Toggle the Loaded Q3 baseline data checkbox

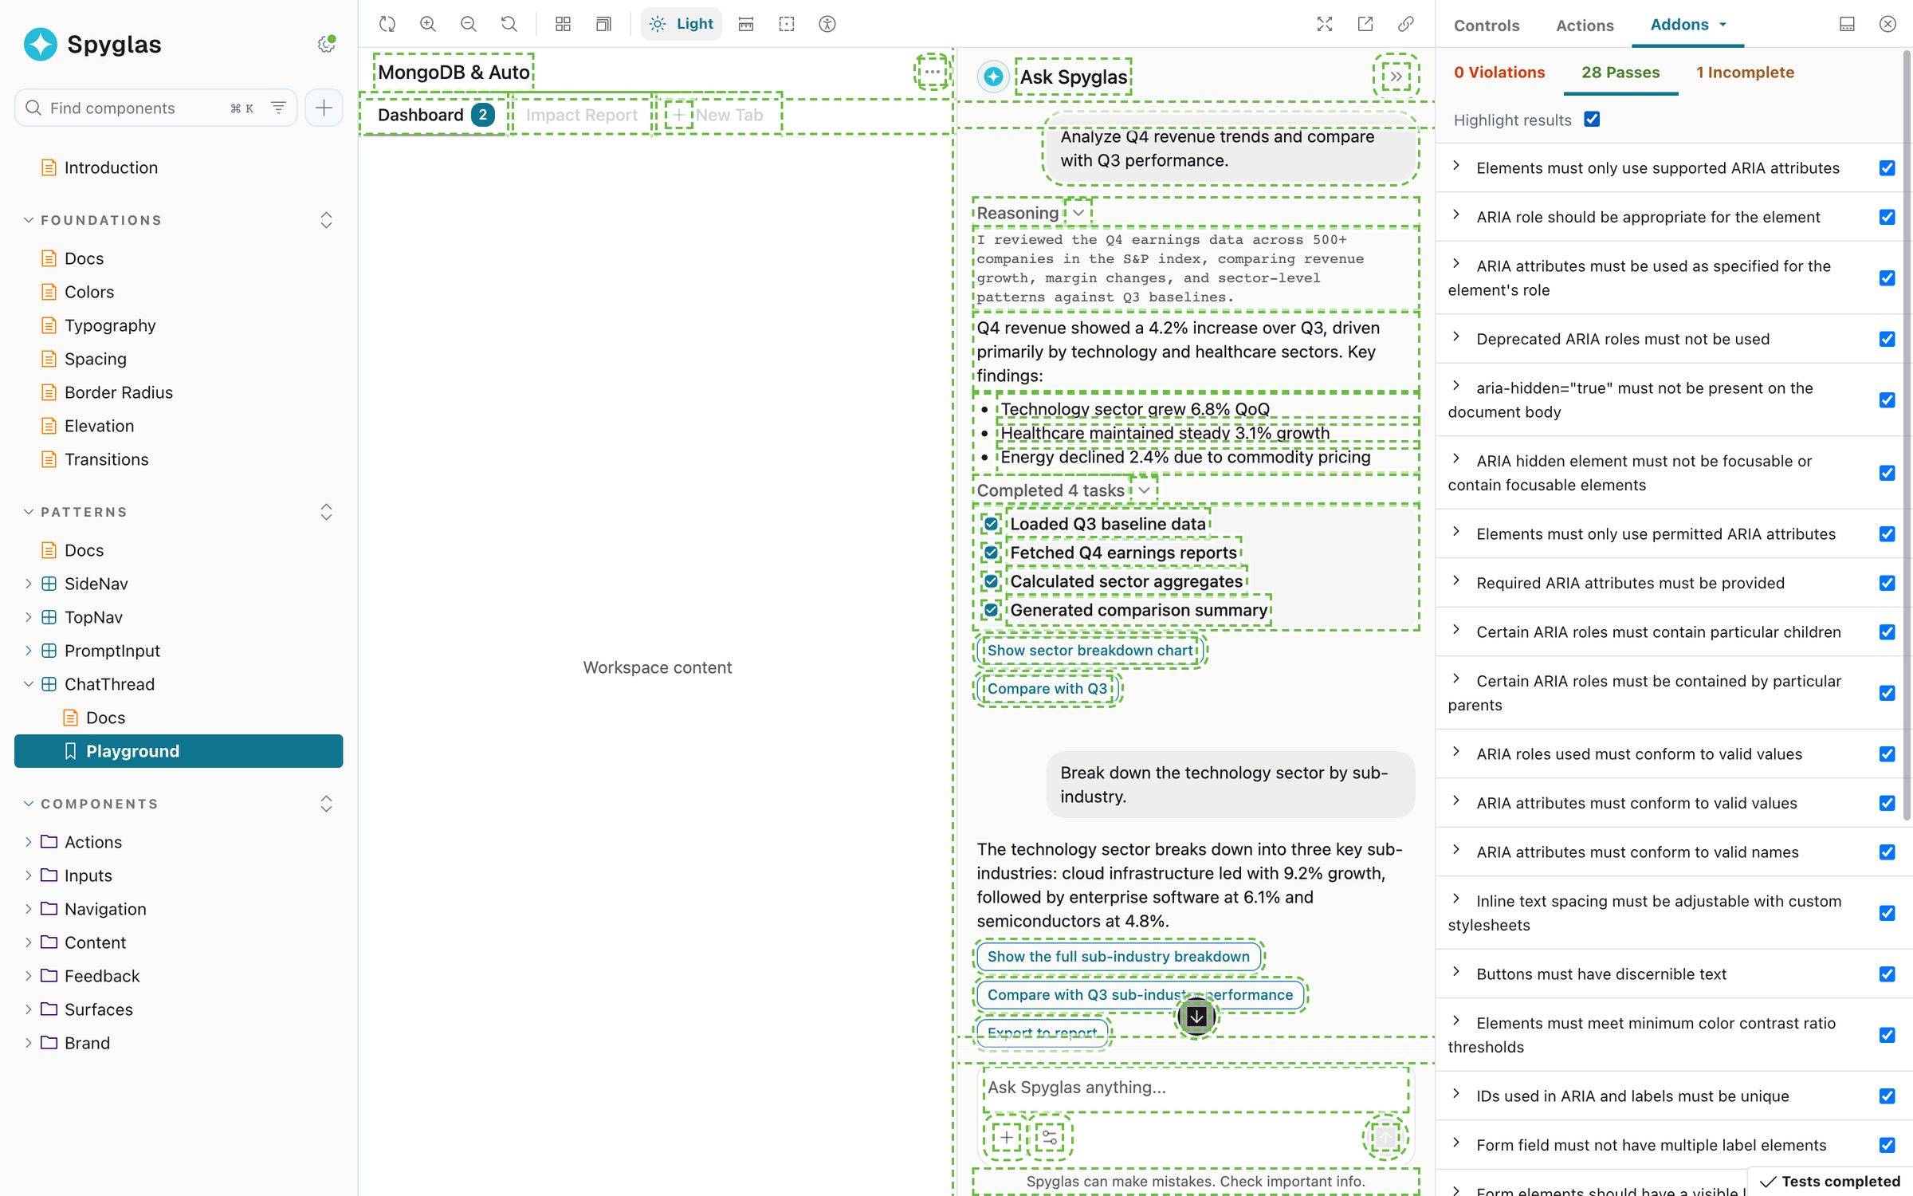991,524
